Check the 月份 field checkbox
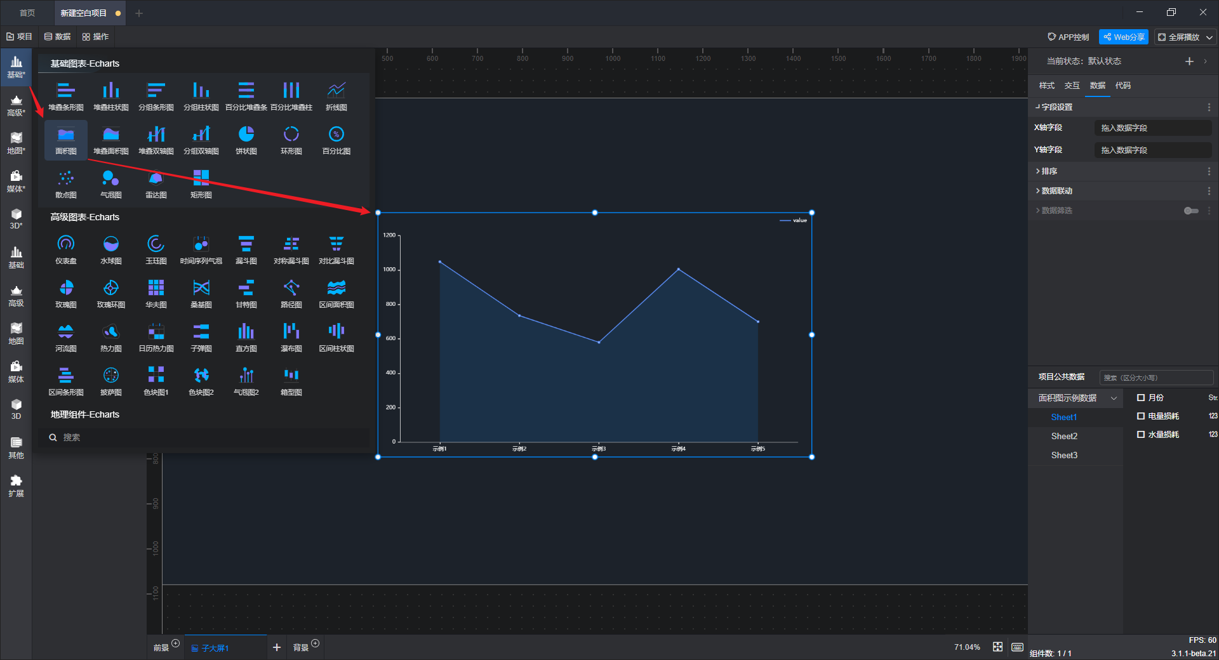 (x=1141, y=398)
